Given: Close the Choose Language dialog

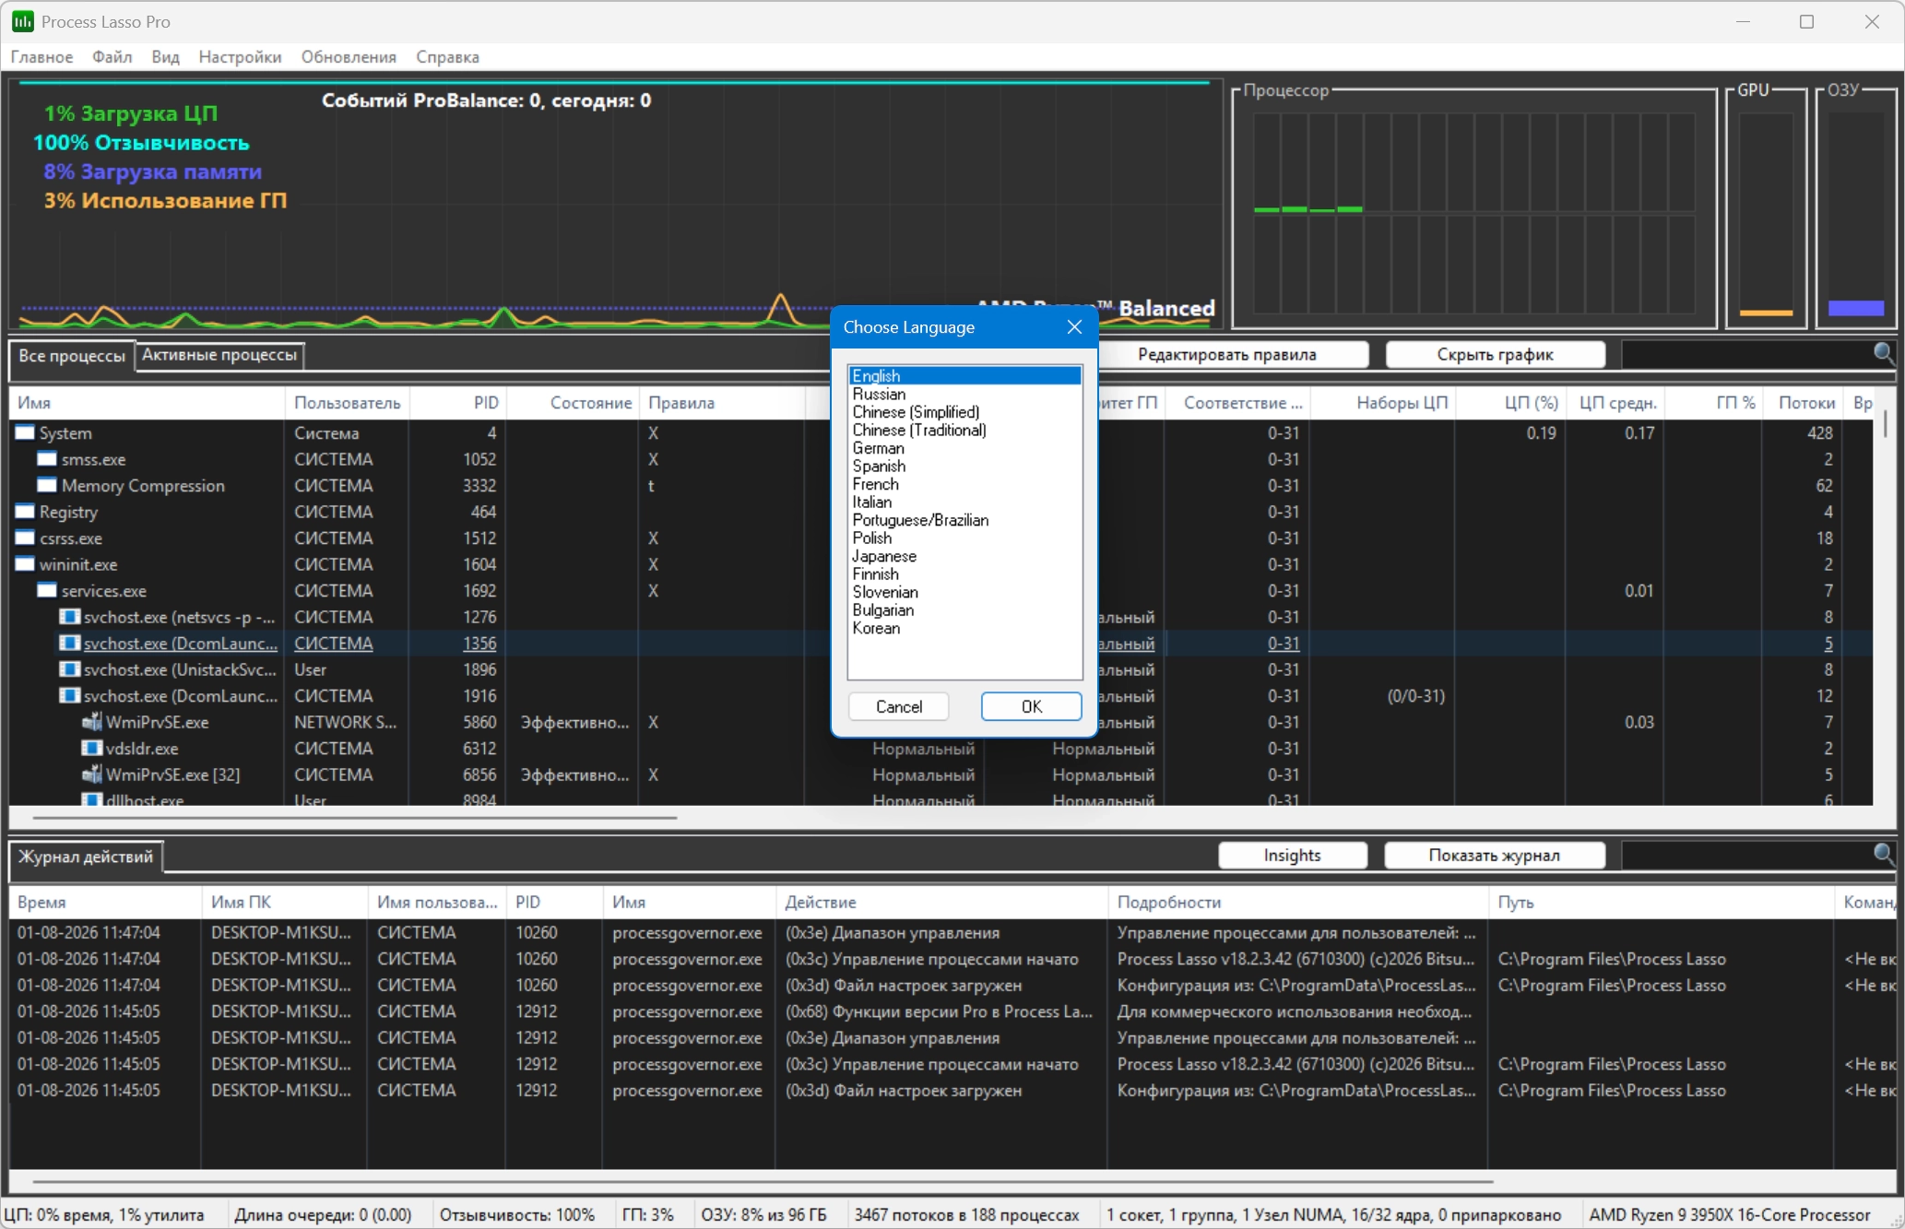Looking at the screenshot, I should [1074, 327].
